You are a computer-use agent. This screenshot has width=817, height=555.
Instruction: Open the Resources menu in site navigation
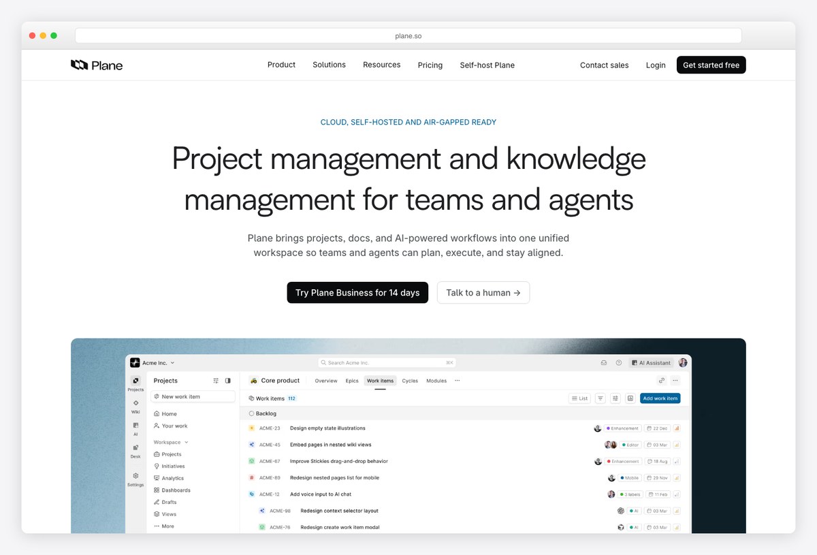[382, 65]
